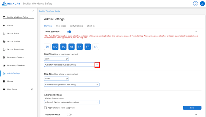Click the Becklar logo
Image resolution: width=206 pixels, height=117 pixels.
point(11,4)
